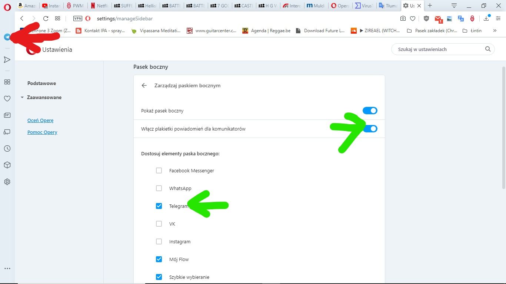Select Podstawowe settings category

tap(42, 83)
